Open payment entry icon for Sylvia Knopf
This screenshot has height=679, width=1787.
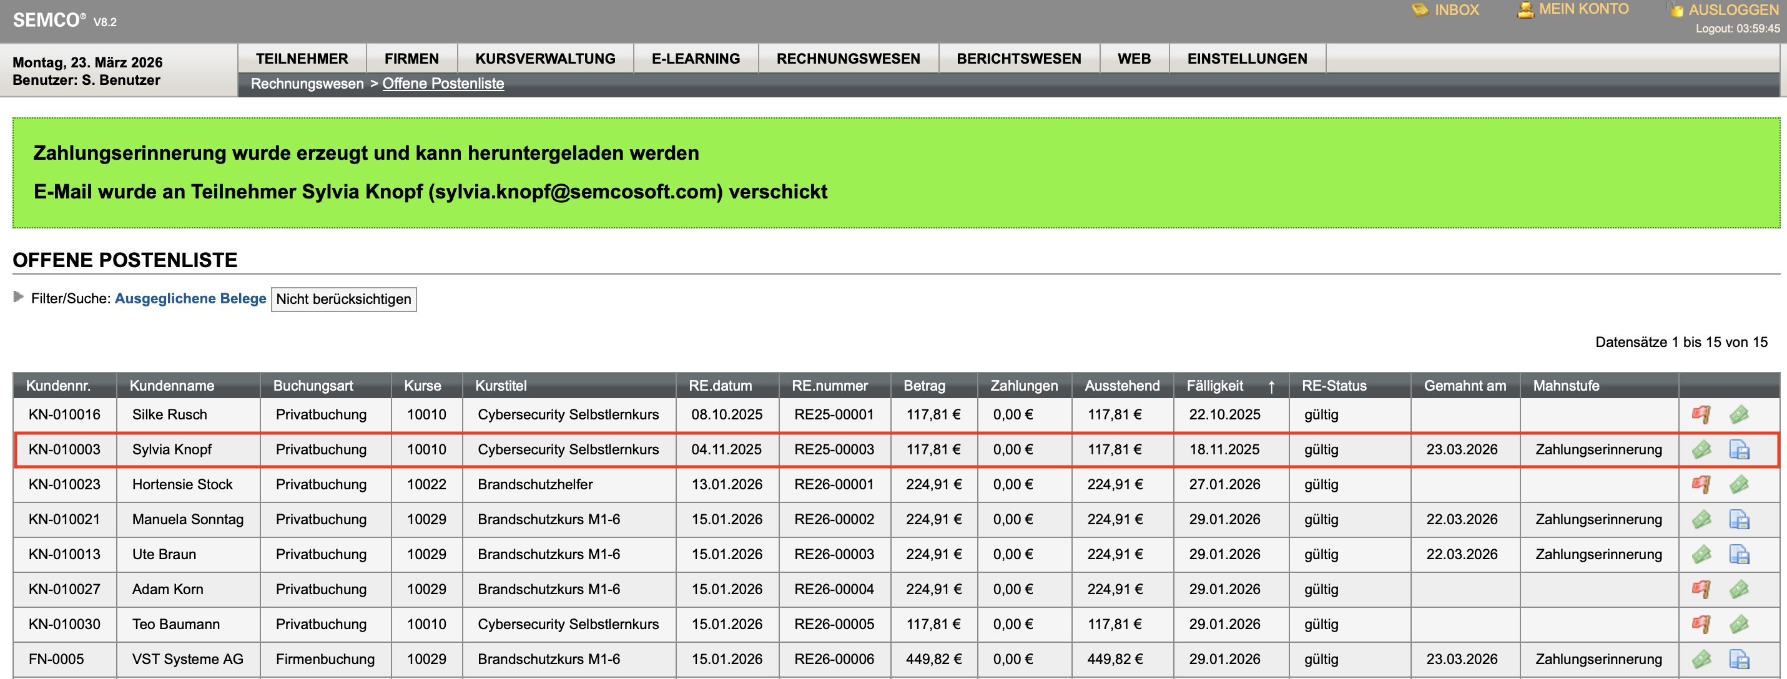pos(1701,449)
